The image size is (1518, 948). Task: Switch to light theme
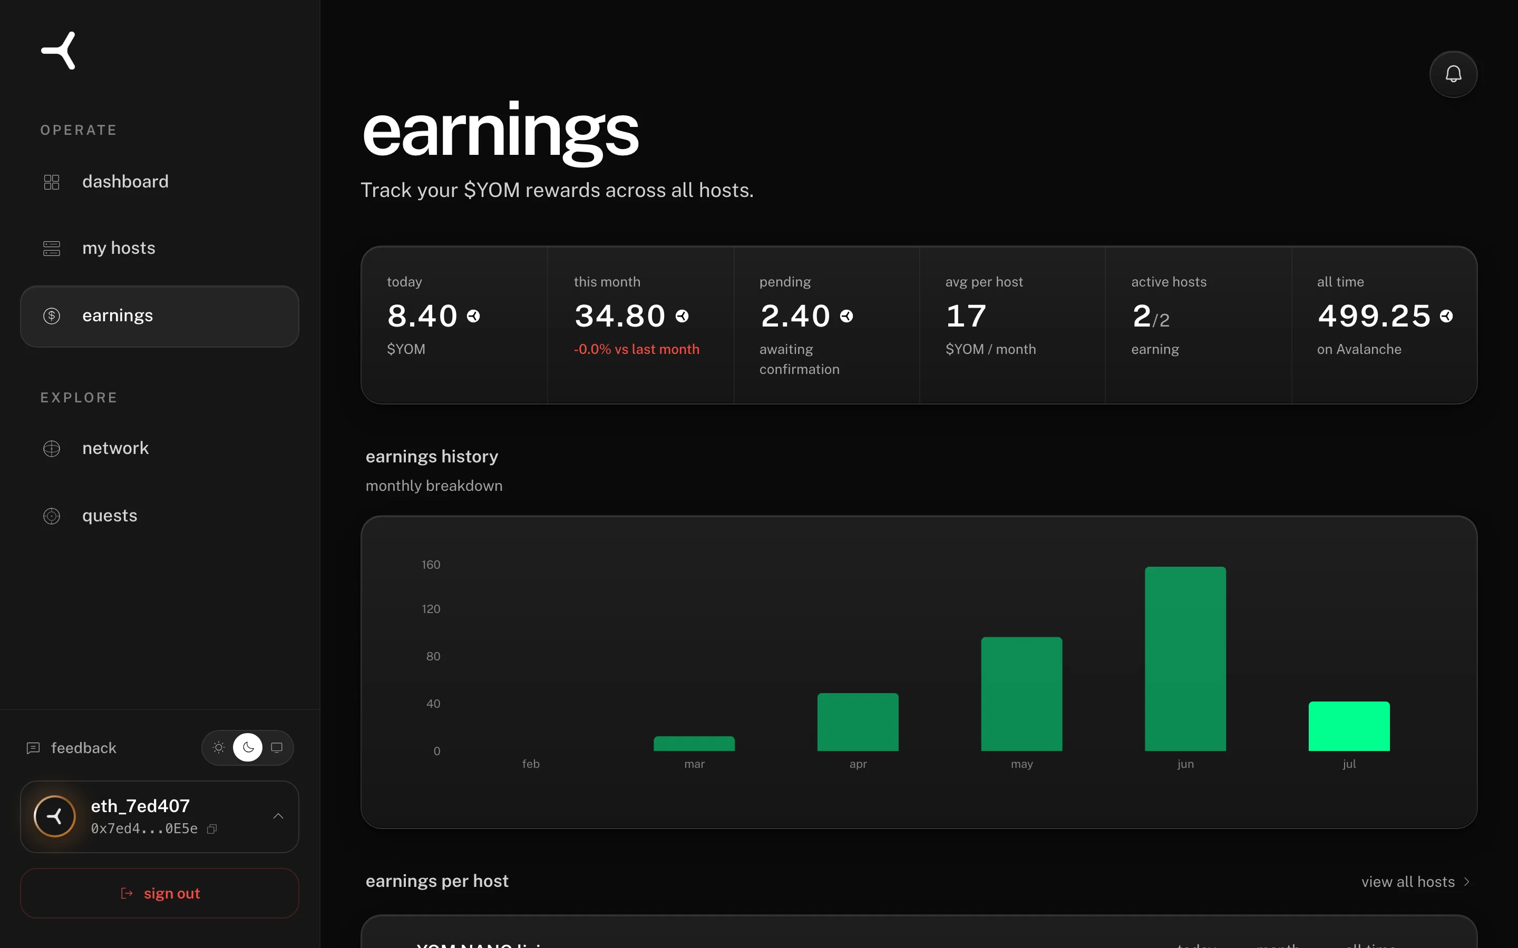click(218, 747)
